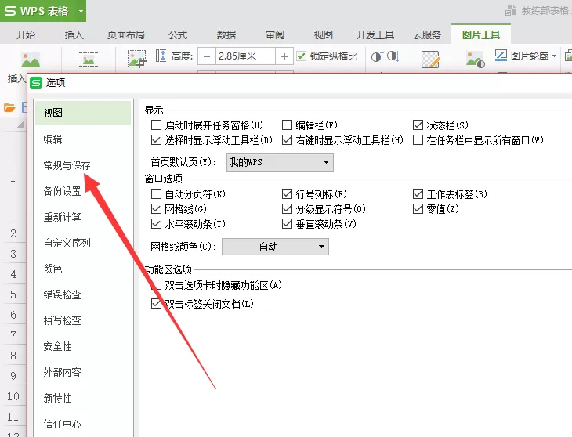Increase contrast using the contrast-up icon
The width and height of the screenshot is (572, 437).
click(x=378, y=56)
